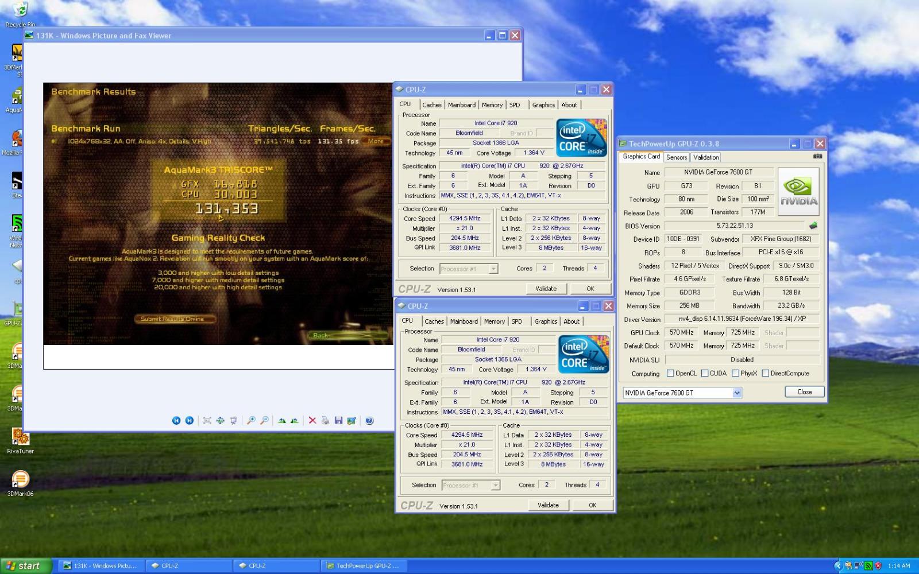Click the Driver Version field in GPU-Z
Viewport: 919px width, 574px height.
742,319
